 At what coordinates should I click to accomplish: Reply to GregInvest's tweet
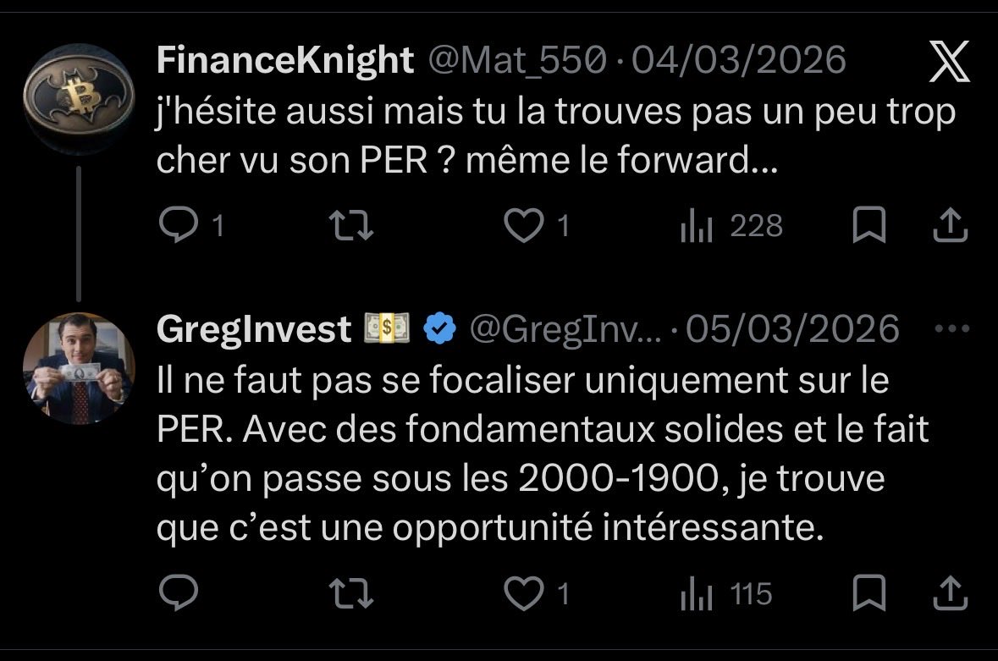tap(177, 593)
